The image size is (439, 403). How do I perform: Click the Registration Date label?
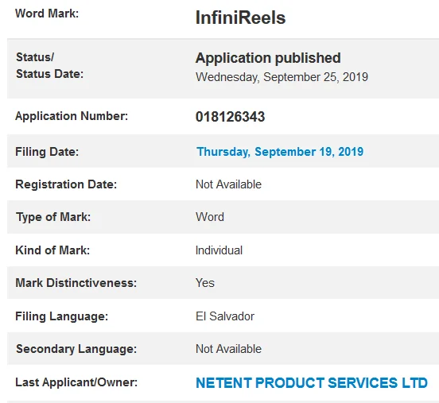(x=66, y=184)
